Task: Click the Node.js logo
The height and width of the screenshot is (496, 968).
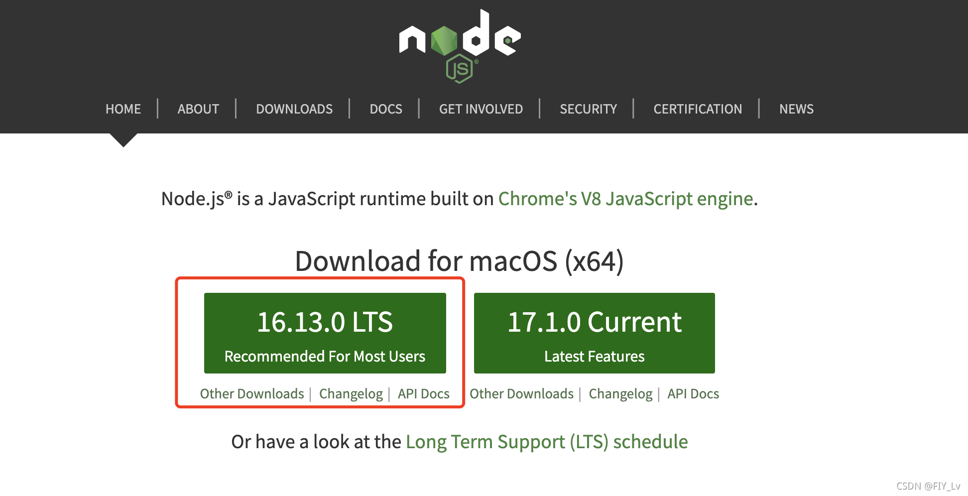Action: tap(460, 46)
